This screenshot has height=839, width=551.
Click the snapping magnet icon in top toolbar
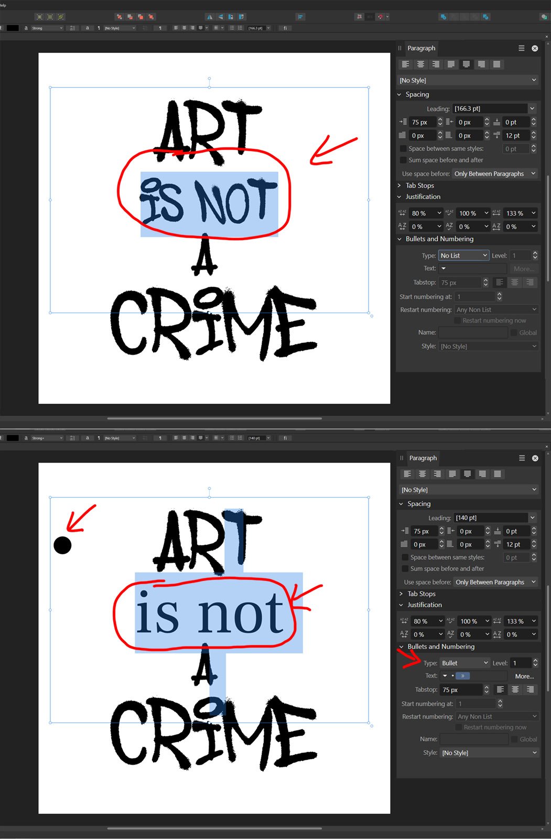(x=381, y=17)
